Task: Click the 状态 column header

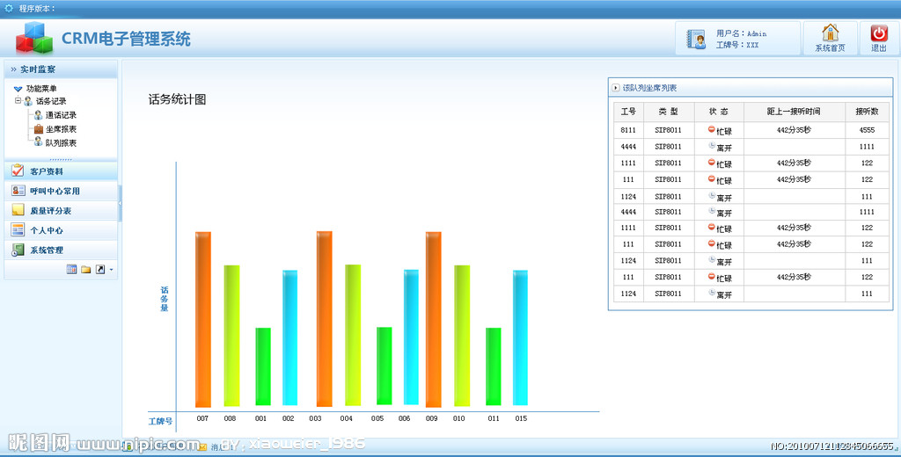Action: click(x=718, y=112)
